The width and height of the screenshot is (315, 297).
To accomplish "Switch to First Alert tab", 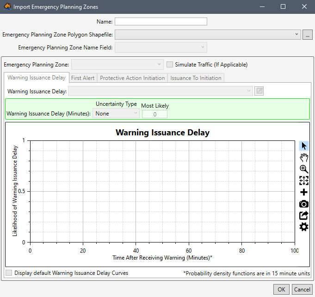I will click(x=83, y=78).
